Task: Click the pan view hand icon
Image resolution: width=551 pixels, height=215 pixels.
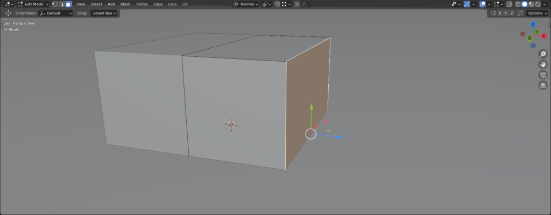Action: point(543,64)
